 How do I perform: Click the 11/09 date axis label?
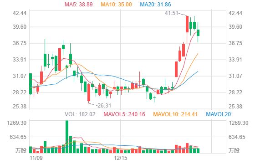click(x=36, y=158)
